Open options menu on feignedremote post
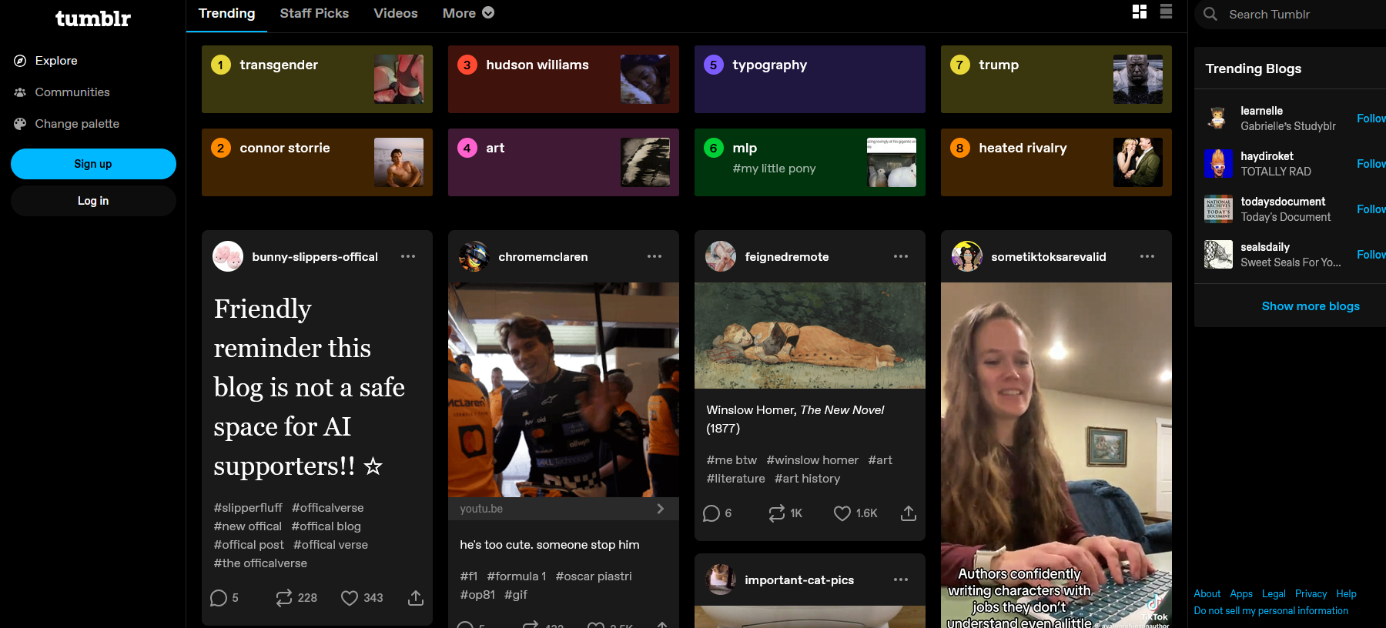 pyautogui.click(x=901, y=256)
